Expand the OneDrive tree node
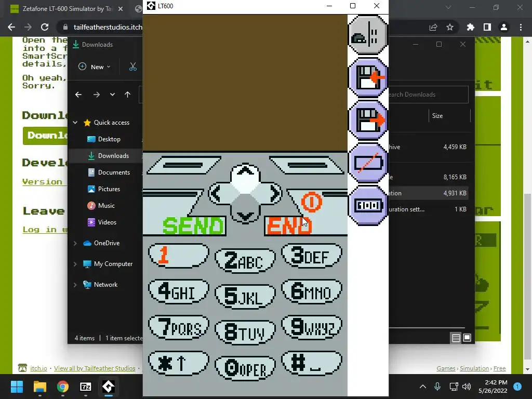This screenshot has height=399, width=532. coord(75,243)
